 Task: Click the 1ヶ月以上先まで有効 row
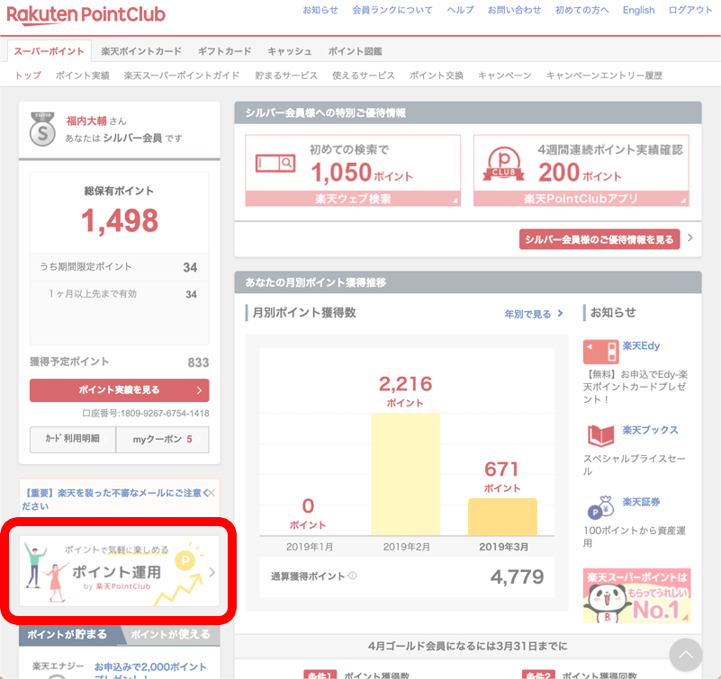coord(120,294)
